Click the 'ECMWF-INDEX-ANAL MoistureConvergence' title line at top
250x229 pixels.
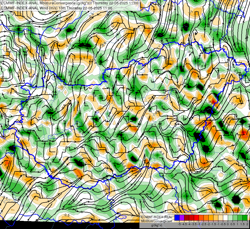coord(69,3)
